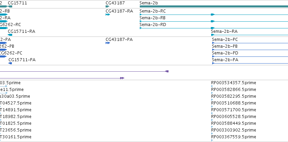This screenshot has height=142, width=288.
Task: Click the Sema-2b-RC exon block
Action: click(x=213, y=15)
